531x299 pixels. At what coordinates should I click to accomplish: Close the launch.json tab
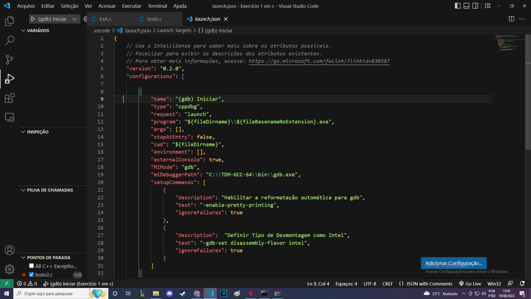226,19
